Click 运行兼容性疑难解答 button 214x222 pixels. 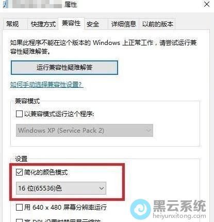(x=64, y=68)
